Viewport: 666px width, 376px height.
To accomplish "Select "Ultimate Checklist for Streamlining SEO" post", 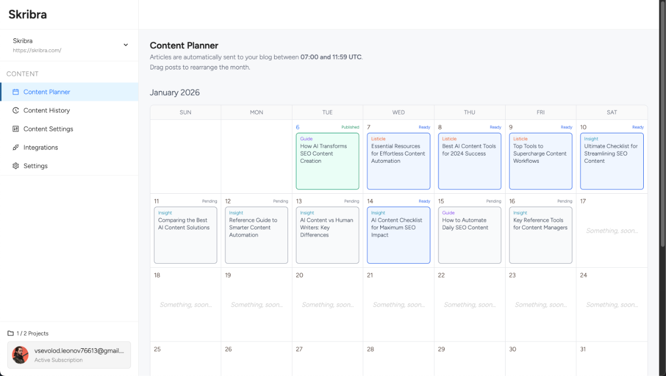I will click(x=612, y=161).
